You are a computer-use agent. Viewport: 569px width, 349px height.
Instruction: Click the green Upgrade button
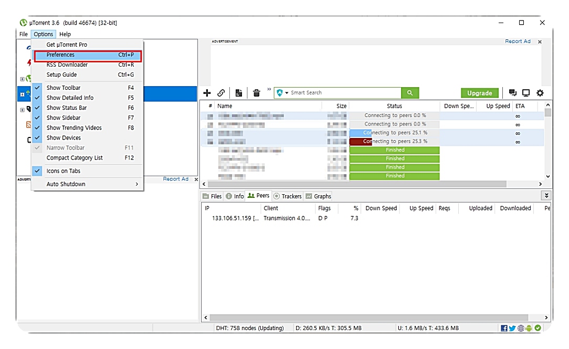[x=479, y=93]
